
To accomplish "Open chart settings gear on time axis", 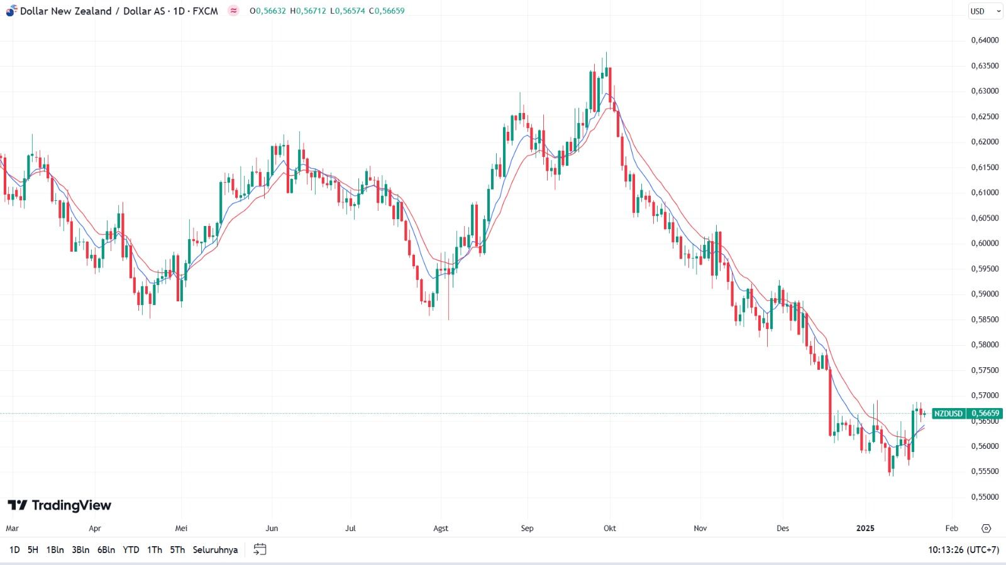I will click(x=986, y=528).
